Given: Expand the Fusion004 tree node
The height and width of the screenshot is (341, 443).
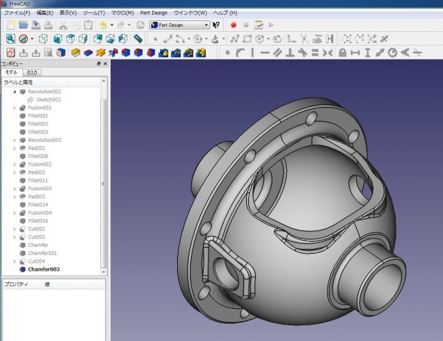Looking at the screenshot, I should (x=14, y=213).
